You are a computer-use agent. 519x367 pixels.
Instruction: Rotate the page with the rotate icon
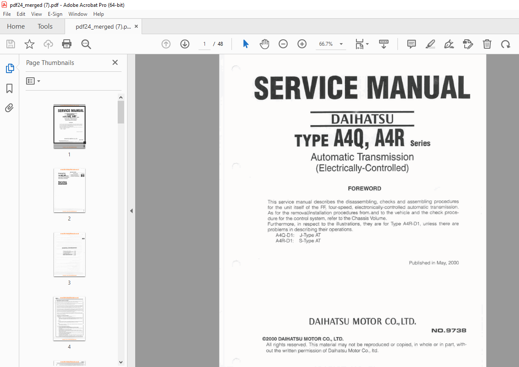pos(506,44)
